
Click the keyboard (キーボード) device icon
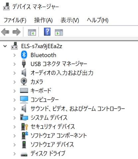24,91
